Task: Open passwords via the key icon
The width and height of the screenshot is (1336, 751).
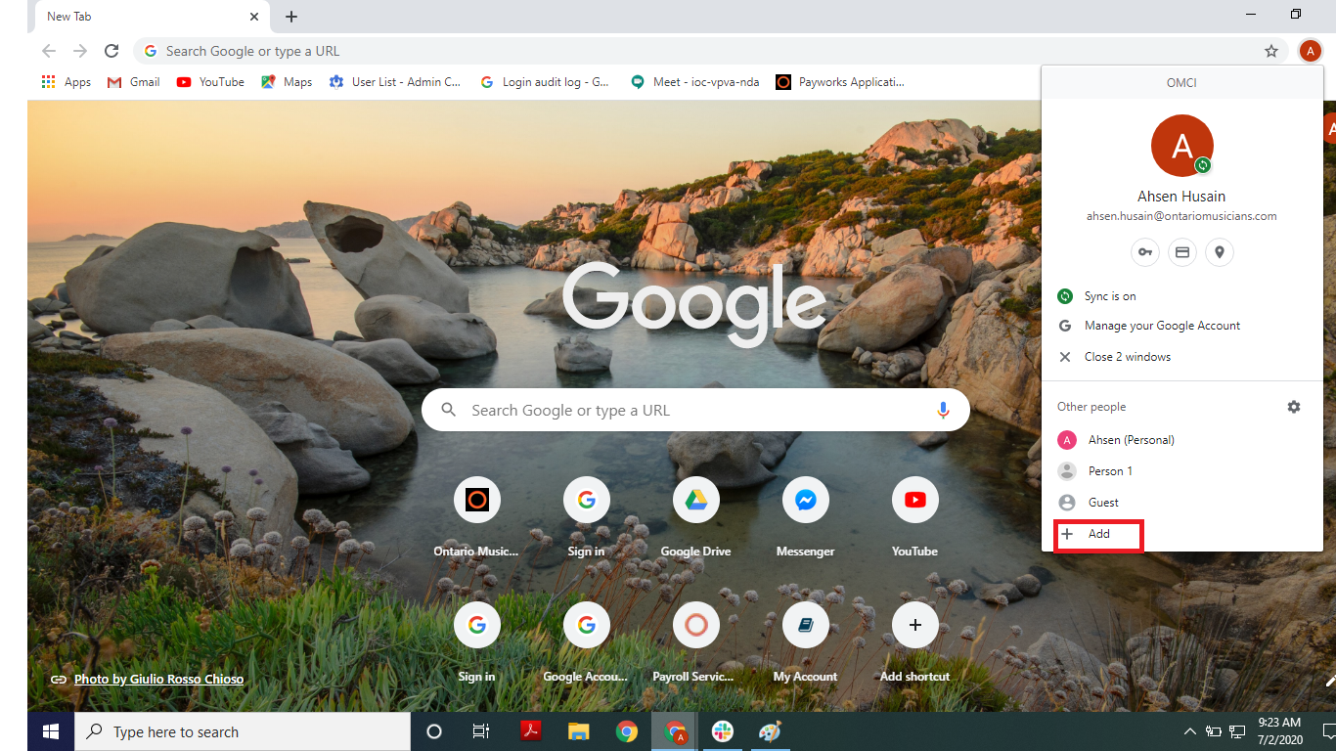Action: coord(1144,252)
